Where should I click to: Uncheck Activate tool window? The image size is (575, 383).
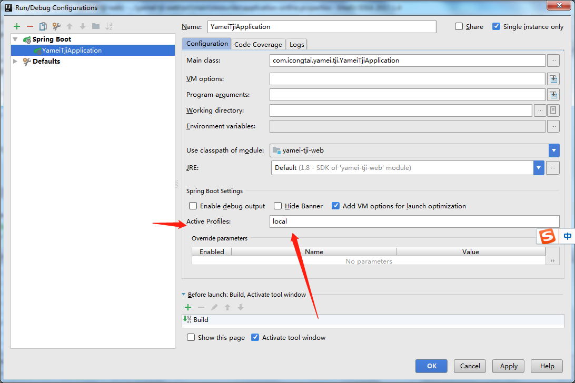(x=255, y=337)
